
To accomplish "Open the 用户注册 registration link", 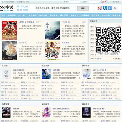I will 116,2.
